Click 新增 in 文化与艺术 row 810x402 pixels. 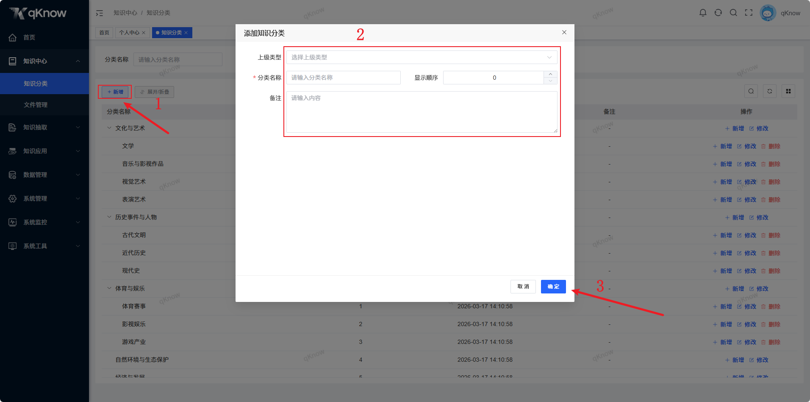click(x=734, y=128)
